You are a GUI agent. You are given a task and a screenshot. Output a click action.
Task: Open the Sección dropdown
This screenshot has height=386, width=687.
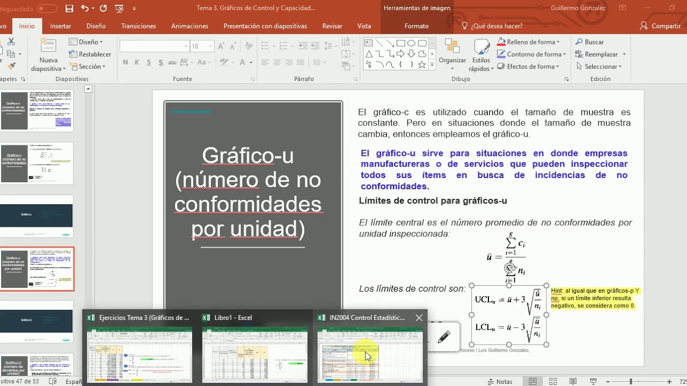[x=87, y=66]
